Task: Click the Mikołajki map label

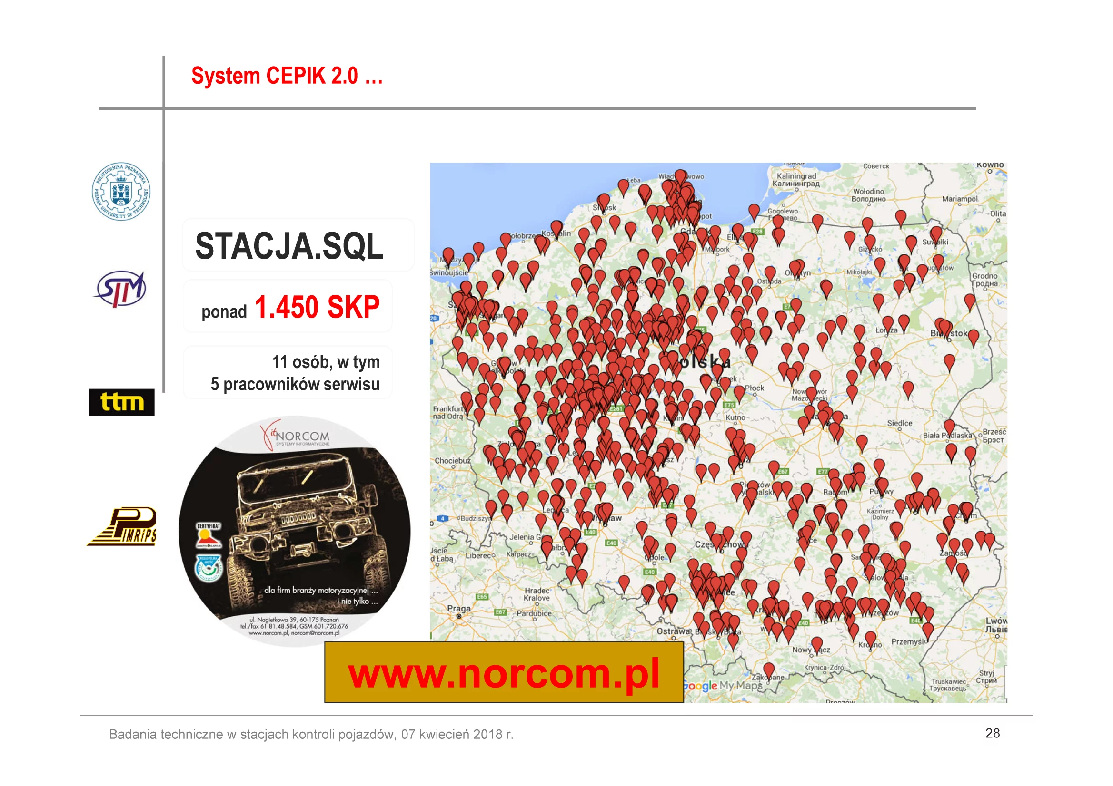Action: tap(859, 272)
